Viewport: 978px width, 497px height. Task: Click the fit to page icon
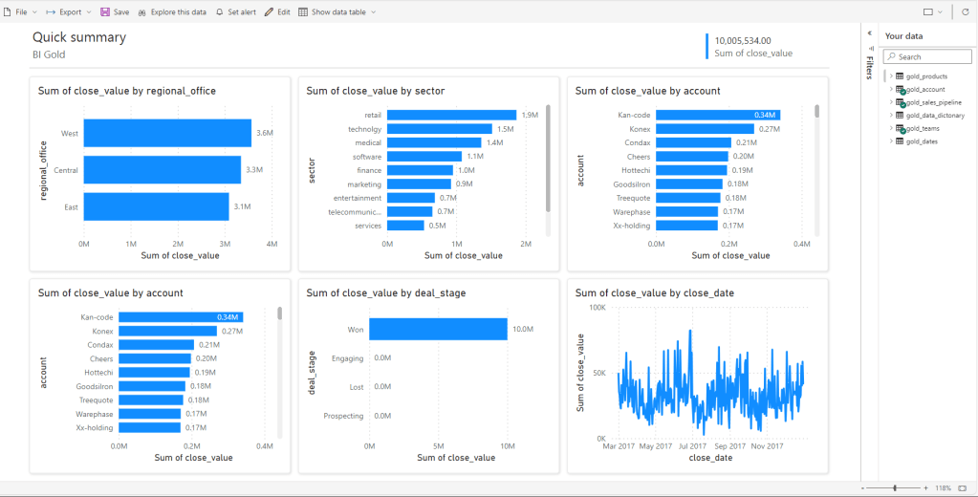[x=963, y=487]
